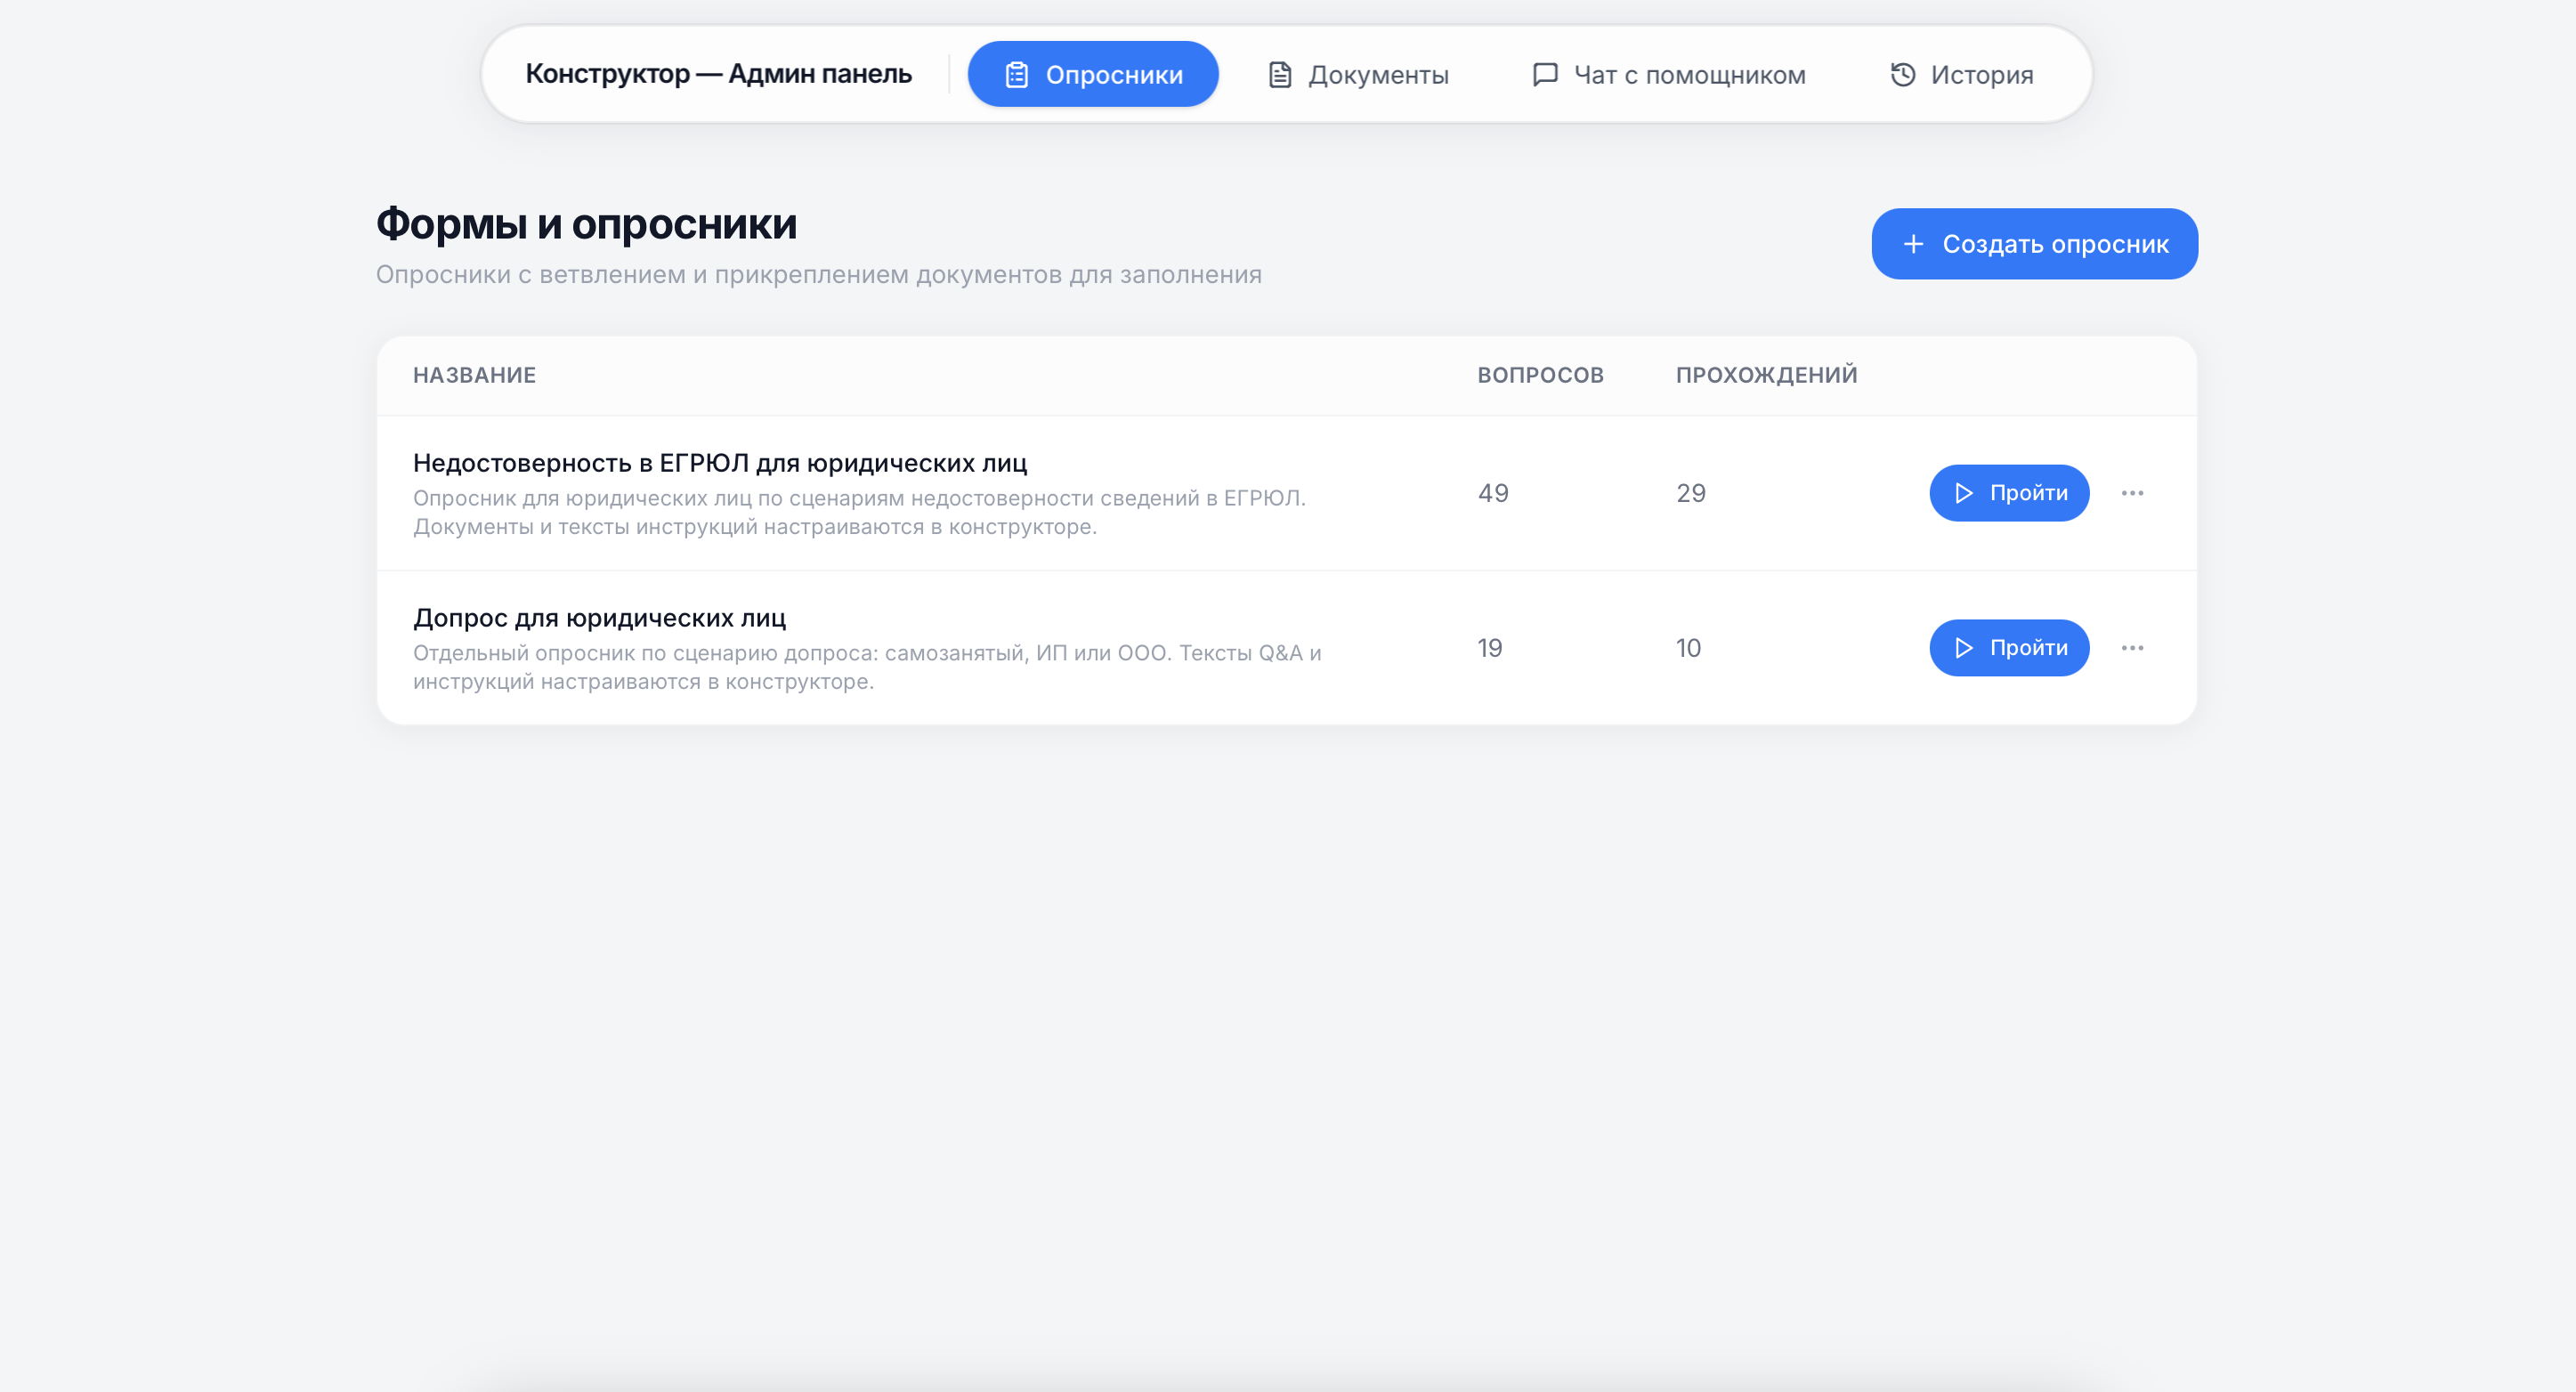
Task: Switch to the Документы tab
Action: pyautogui.click(x=1358, y=74)
